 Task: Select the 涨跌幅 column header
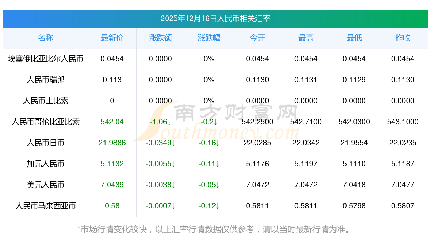tap(209, 38)
